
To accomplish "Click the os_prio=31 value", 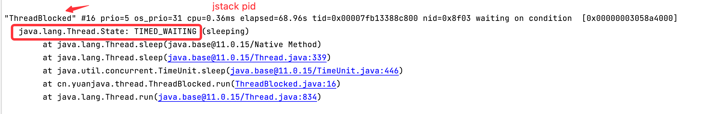I will (x=158, y=18).
